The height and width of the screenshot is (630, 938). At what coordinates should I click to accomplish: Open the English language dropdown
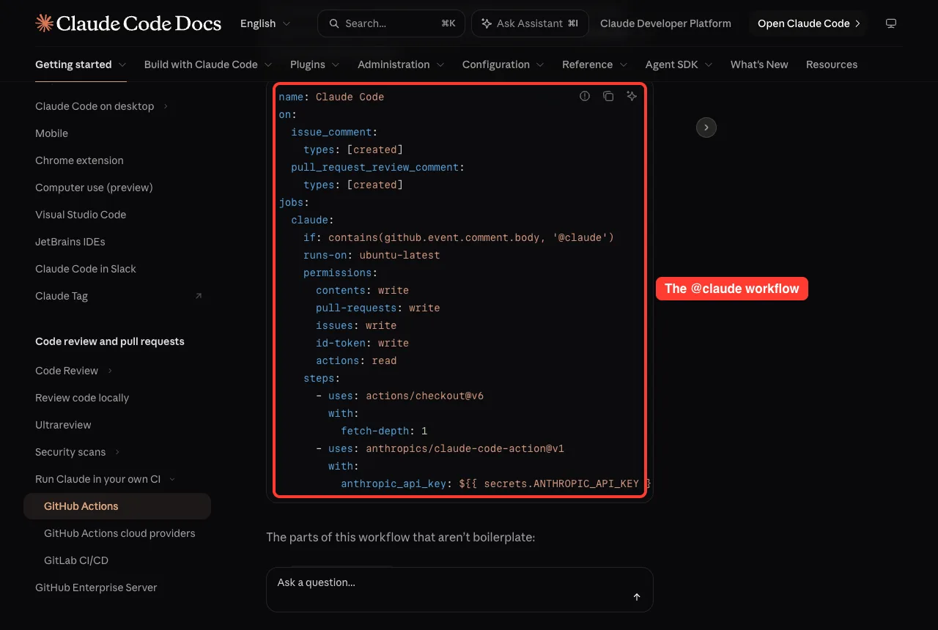pyautogui.click(x=265, y=23)
